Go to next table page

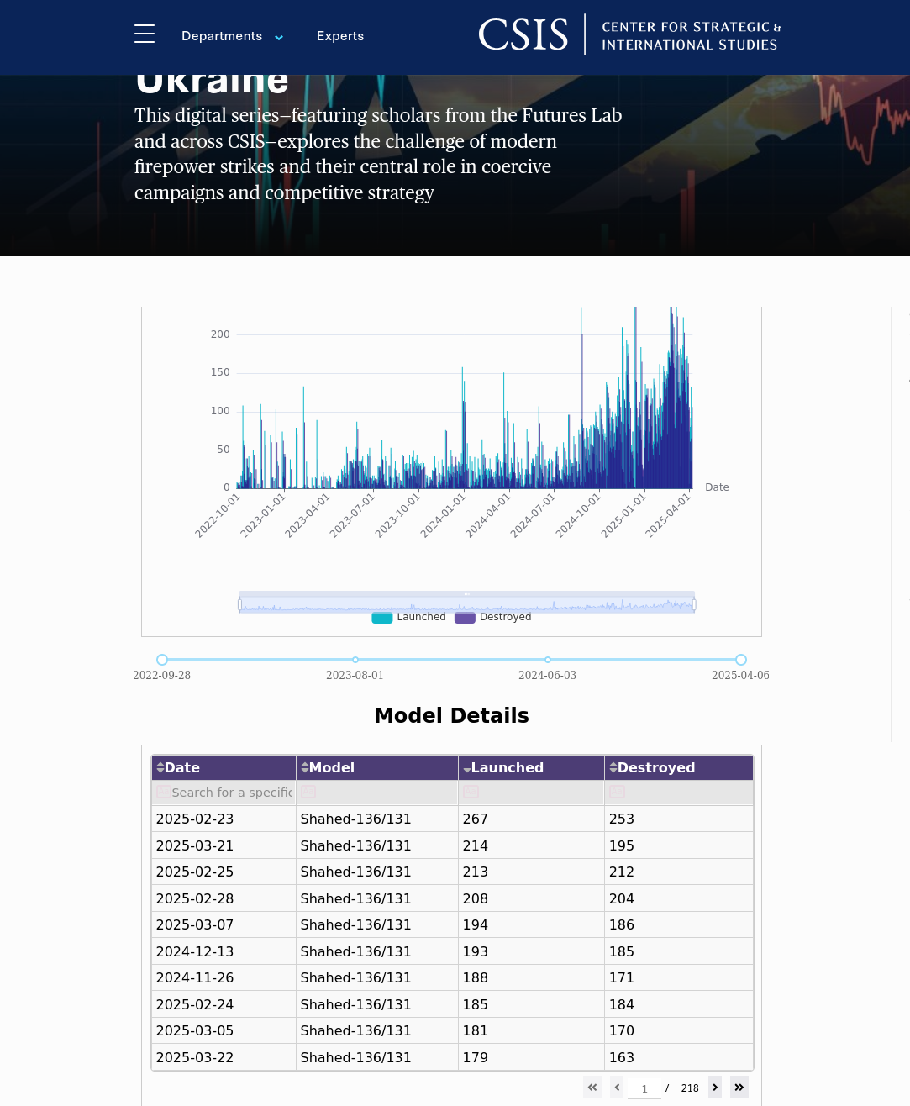[x=715, y=1087]
